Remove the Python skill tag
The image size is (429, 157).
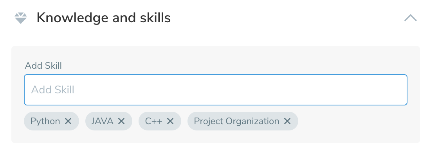(68, 121)
